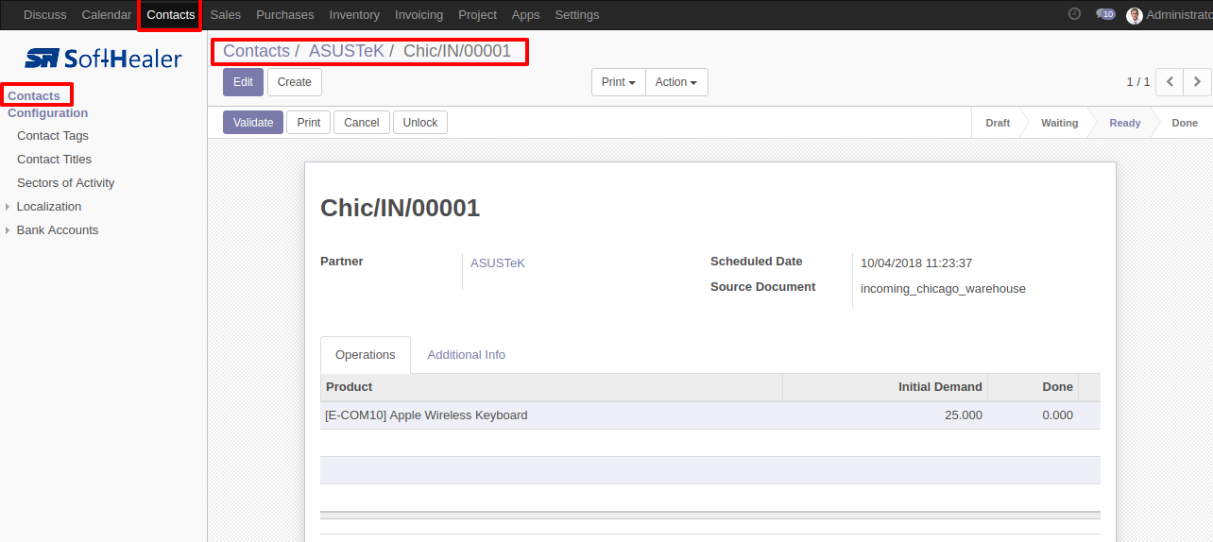This screenshot has height=542, width=1213.
Task: Open Bank Accounts in the sidebar
Action: click(58, 230)
